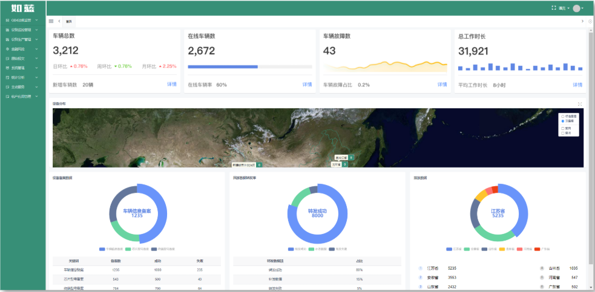Open 详情 link on 总工作时长 card
Image resolution: width=595 pixels, height=292 pixels.
point(578,85)
